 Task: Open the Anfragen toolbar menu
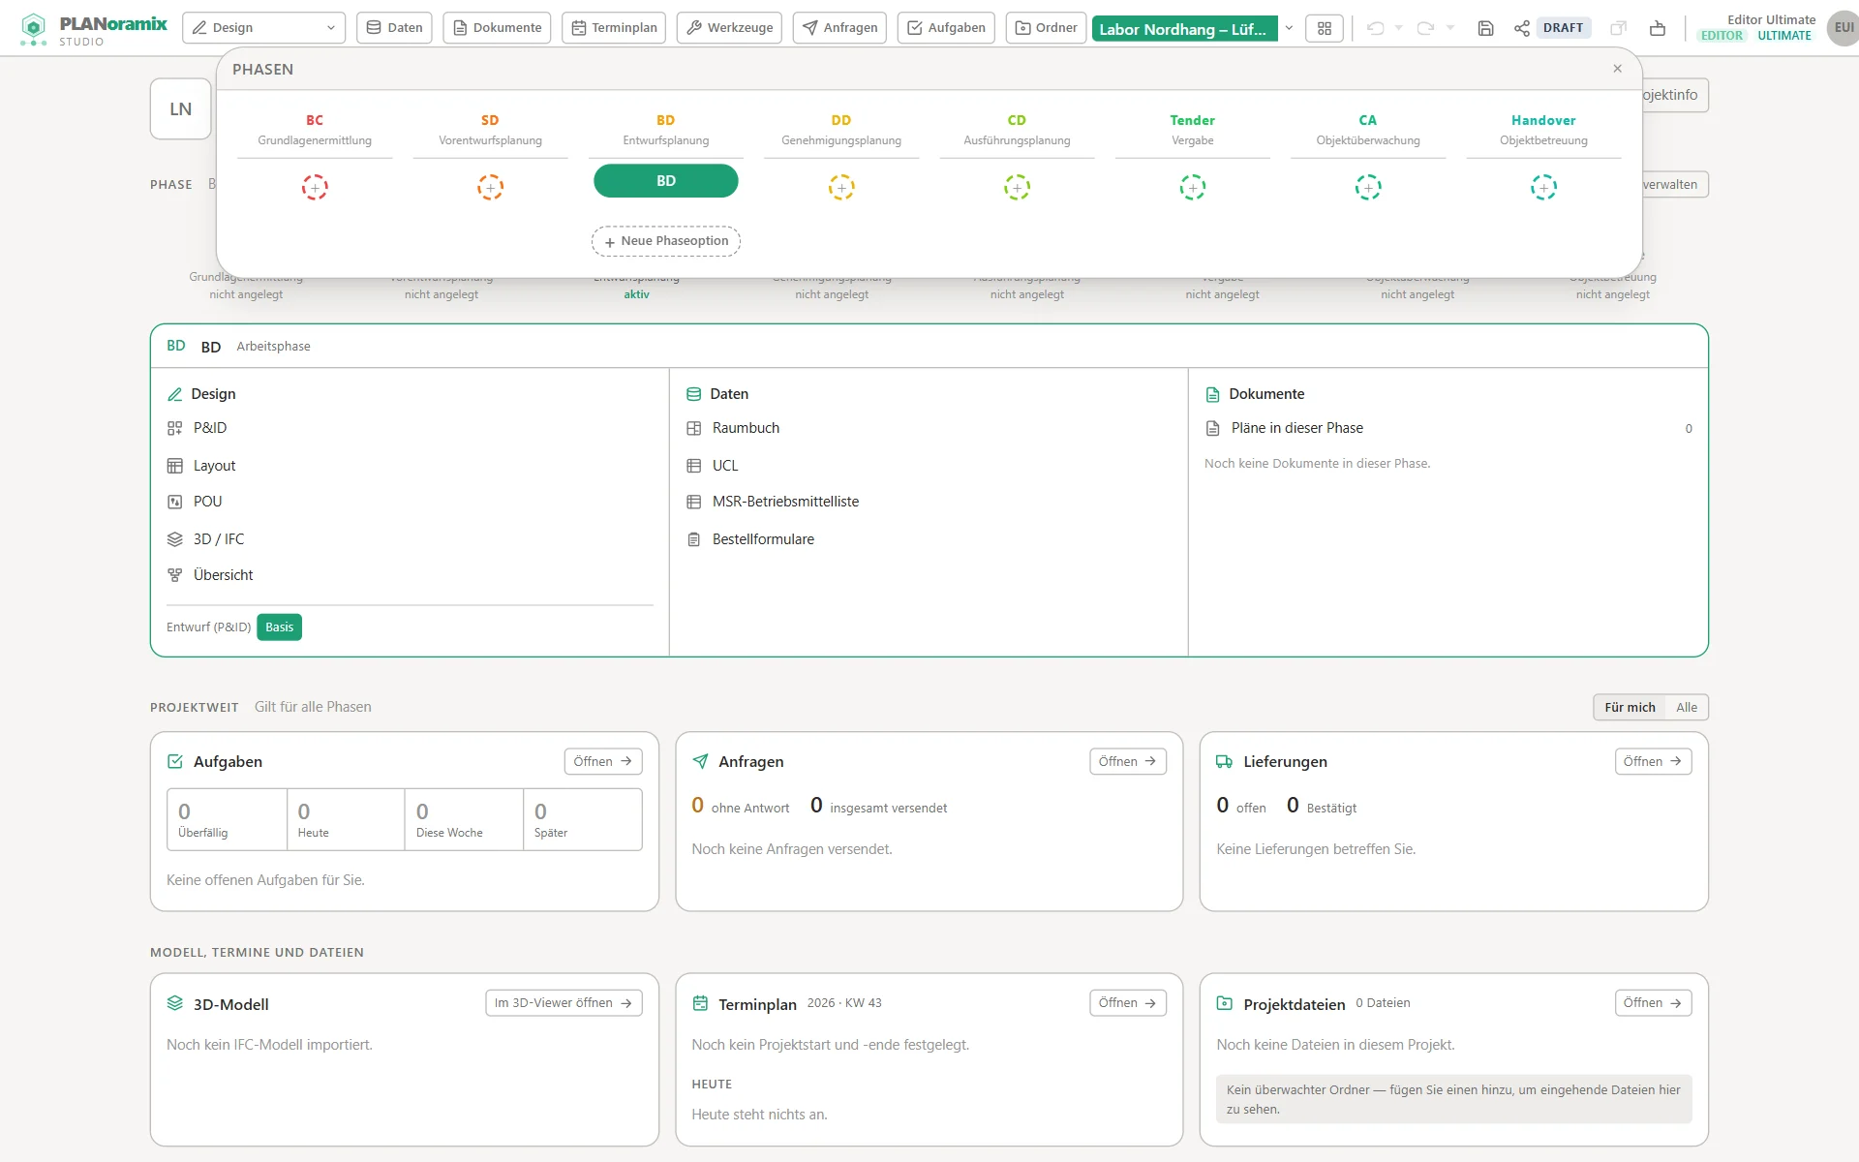(x=839, y=28)
